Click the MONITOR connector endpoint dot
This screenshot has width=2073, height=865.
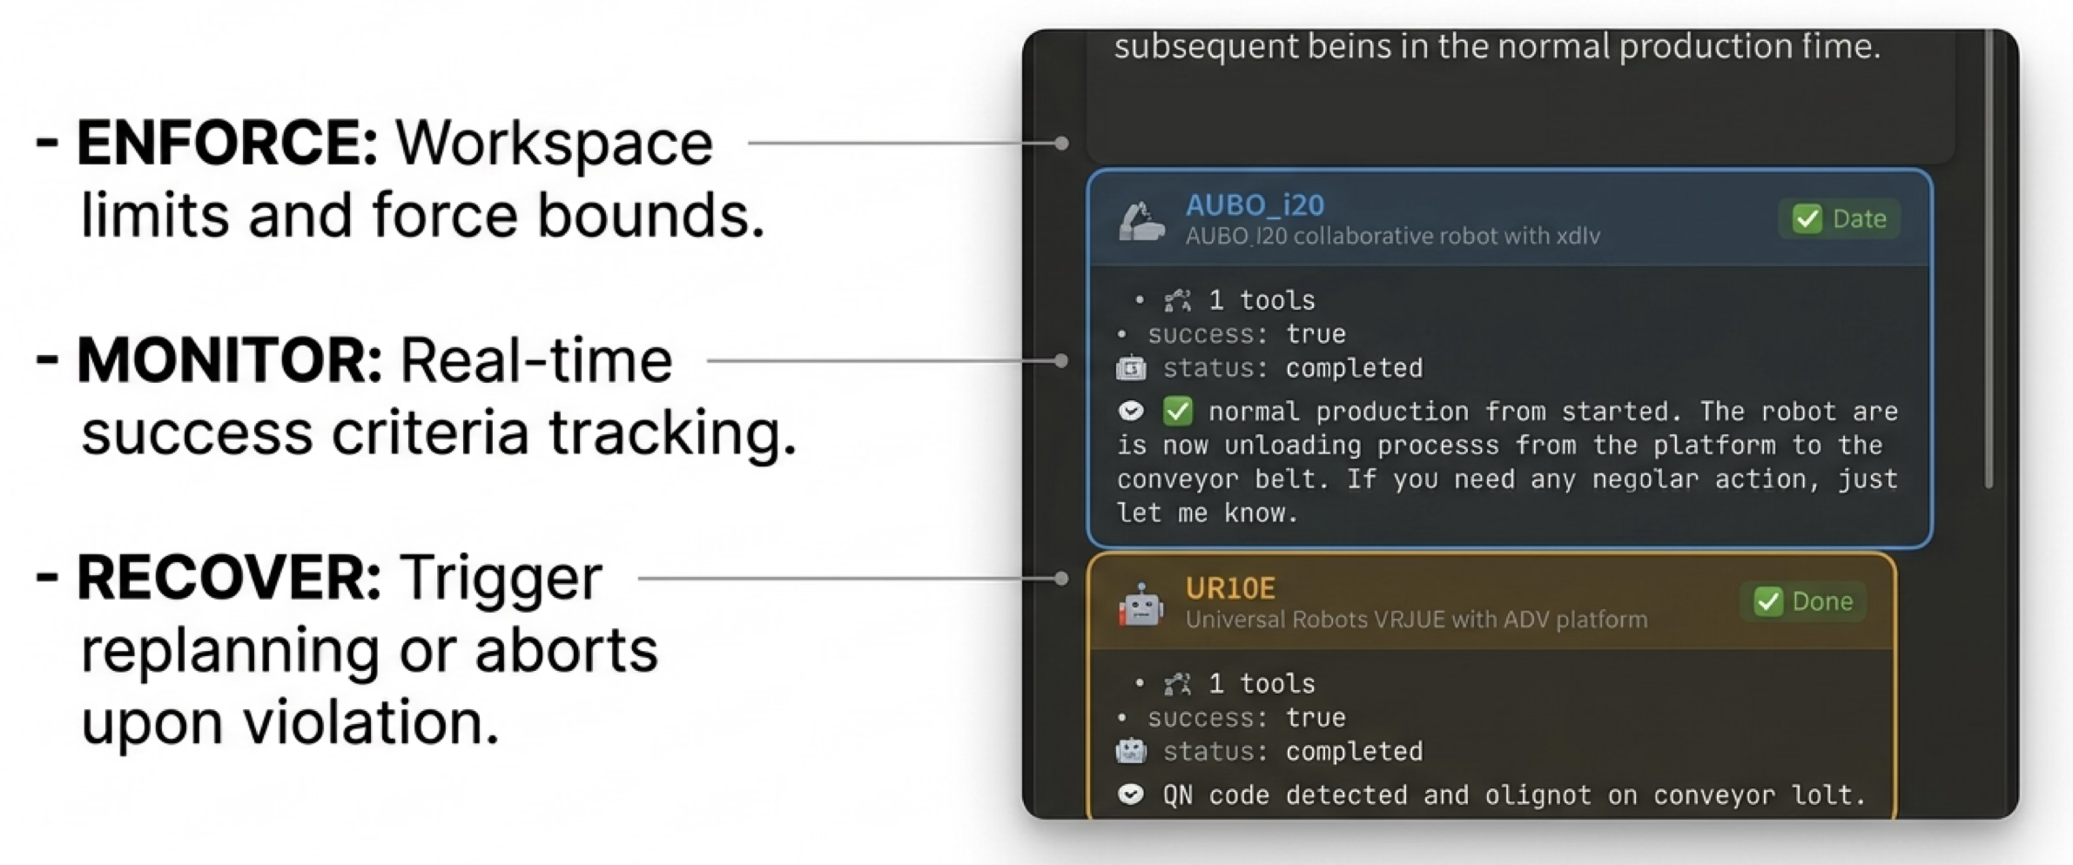[x=1061, y=360]
